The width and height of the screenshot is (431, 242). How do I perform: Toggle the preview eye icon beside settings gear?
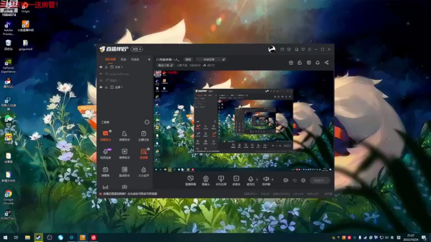pyautogui.click(x=295, y=180)
